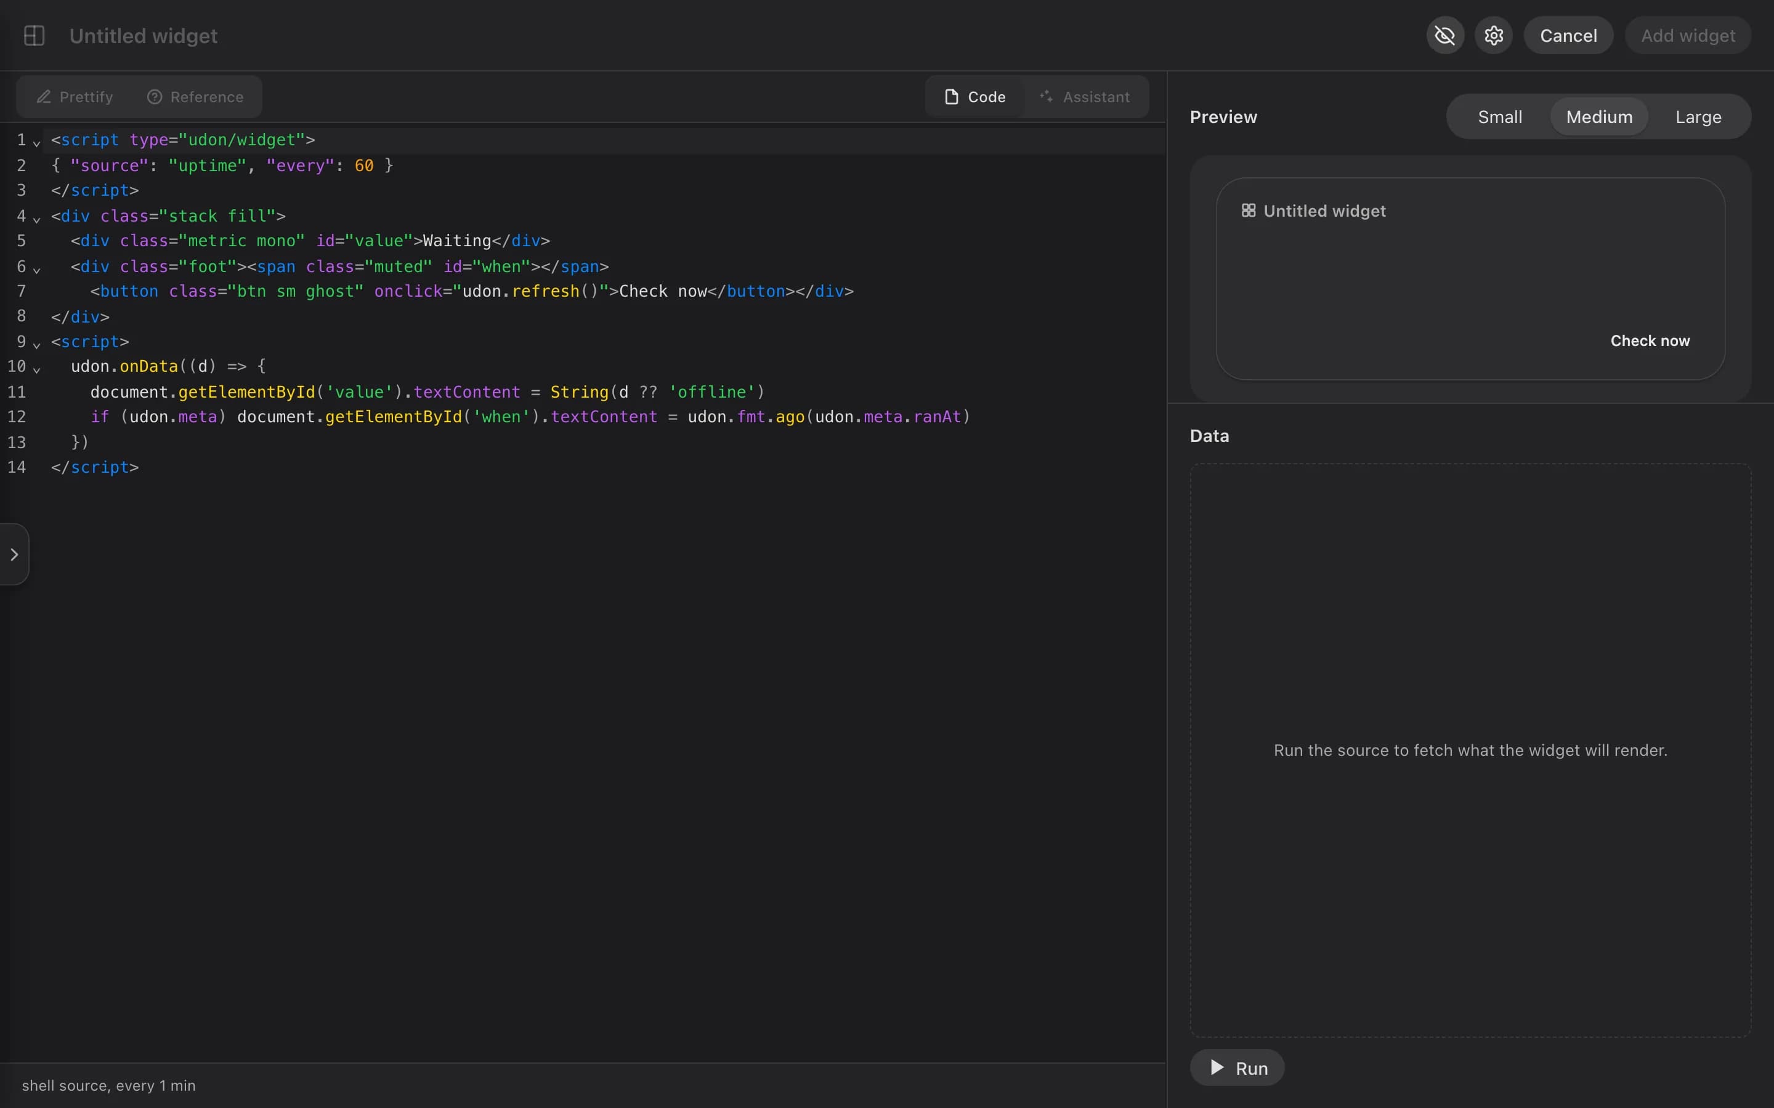The width and height of the screenshot is (1774, 1108).
Task: Edit the Untitled widget title field
Action: pyautogui.click(x=144, y=35)
